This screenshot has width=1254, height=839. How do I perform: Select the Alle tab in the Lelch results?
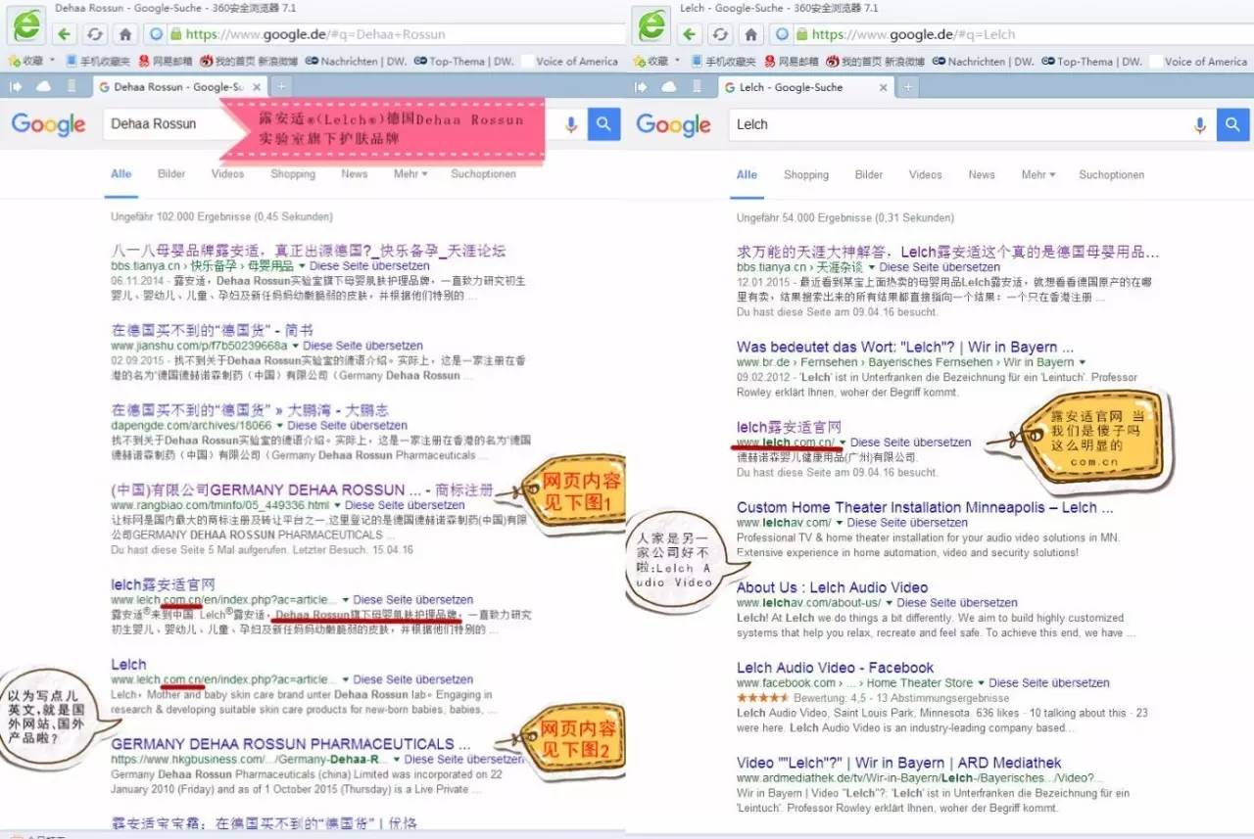[x=747, y=174]
